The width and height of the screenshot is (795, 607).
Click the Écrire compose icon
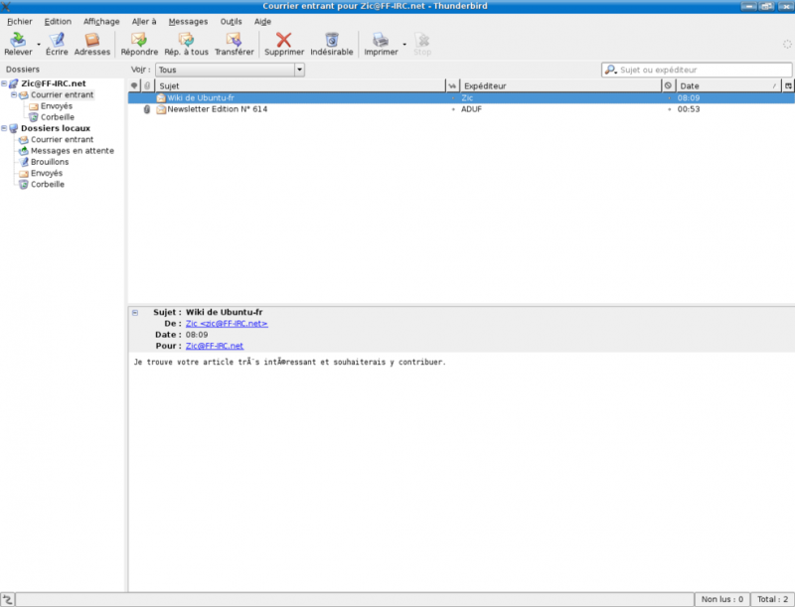(57, 41)
